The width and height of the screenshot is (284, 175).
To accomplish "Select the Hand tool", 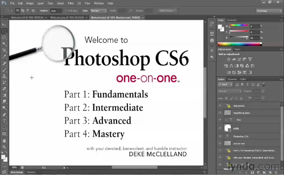I will (x=4, y=141).
